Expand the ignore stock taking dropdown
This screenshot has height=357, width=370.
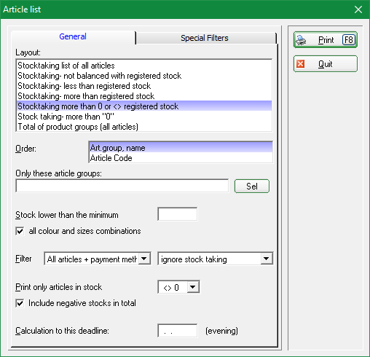click(267, 259)
